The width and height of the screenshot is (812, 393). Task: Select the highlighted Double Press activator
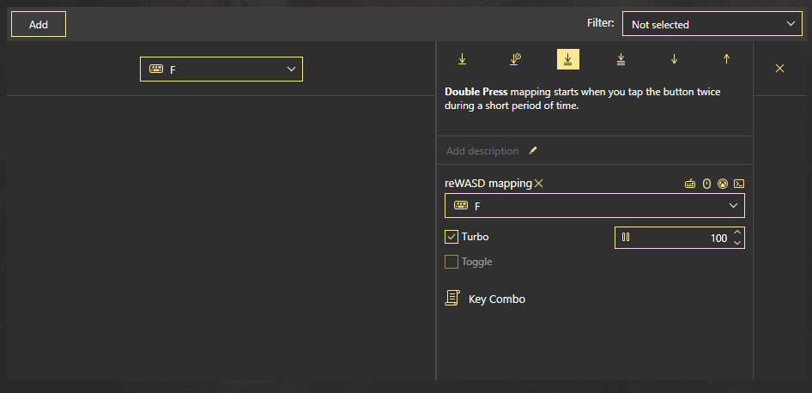click(568, 59)
